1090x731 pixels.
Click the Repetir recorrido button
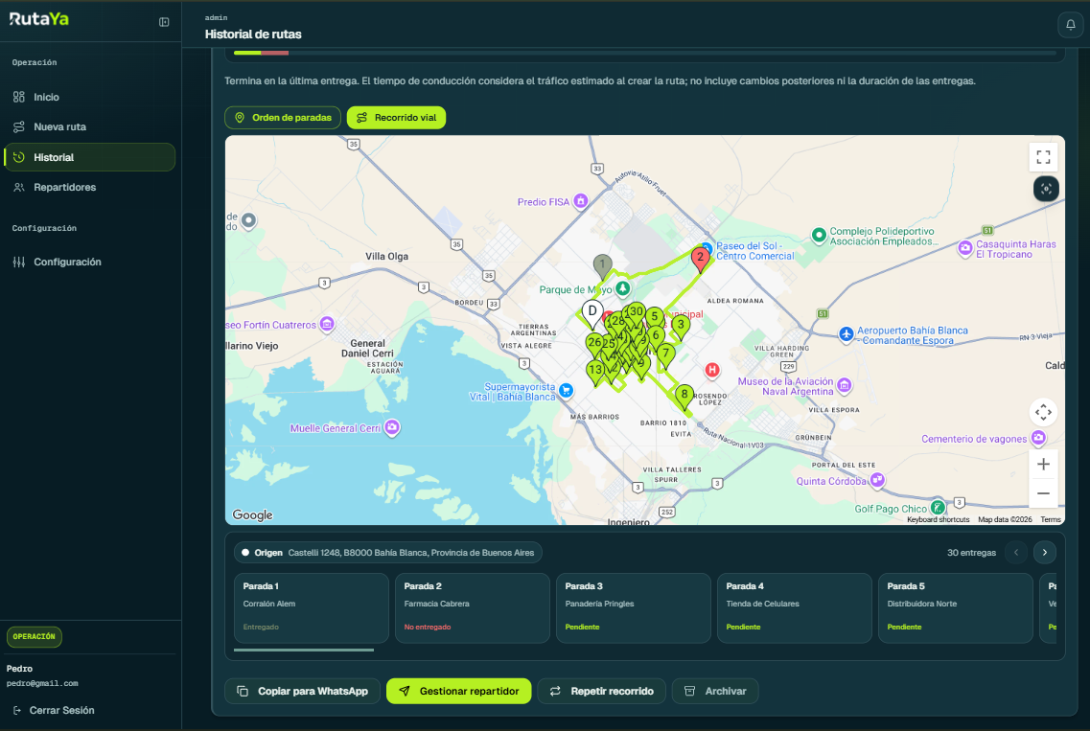(601, 691)
